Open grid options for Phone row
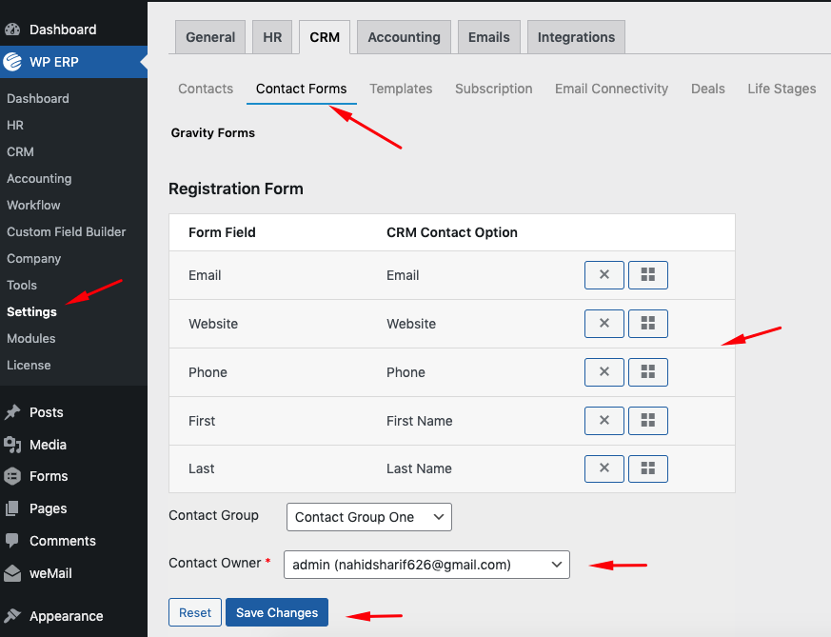This screenshot has width=831, height=637. [647, 372]
